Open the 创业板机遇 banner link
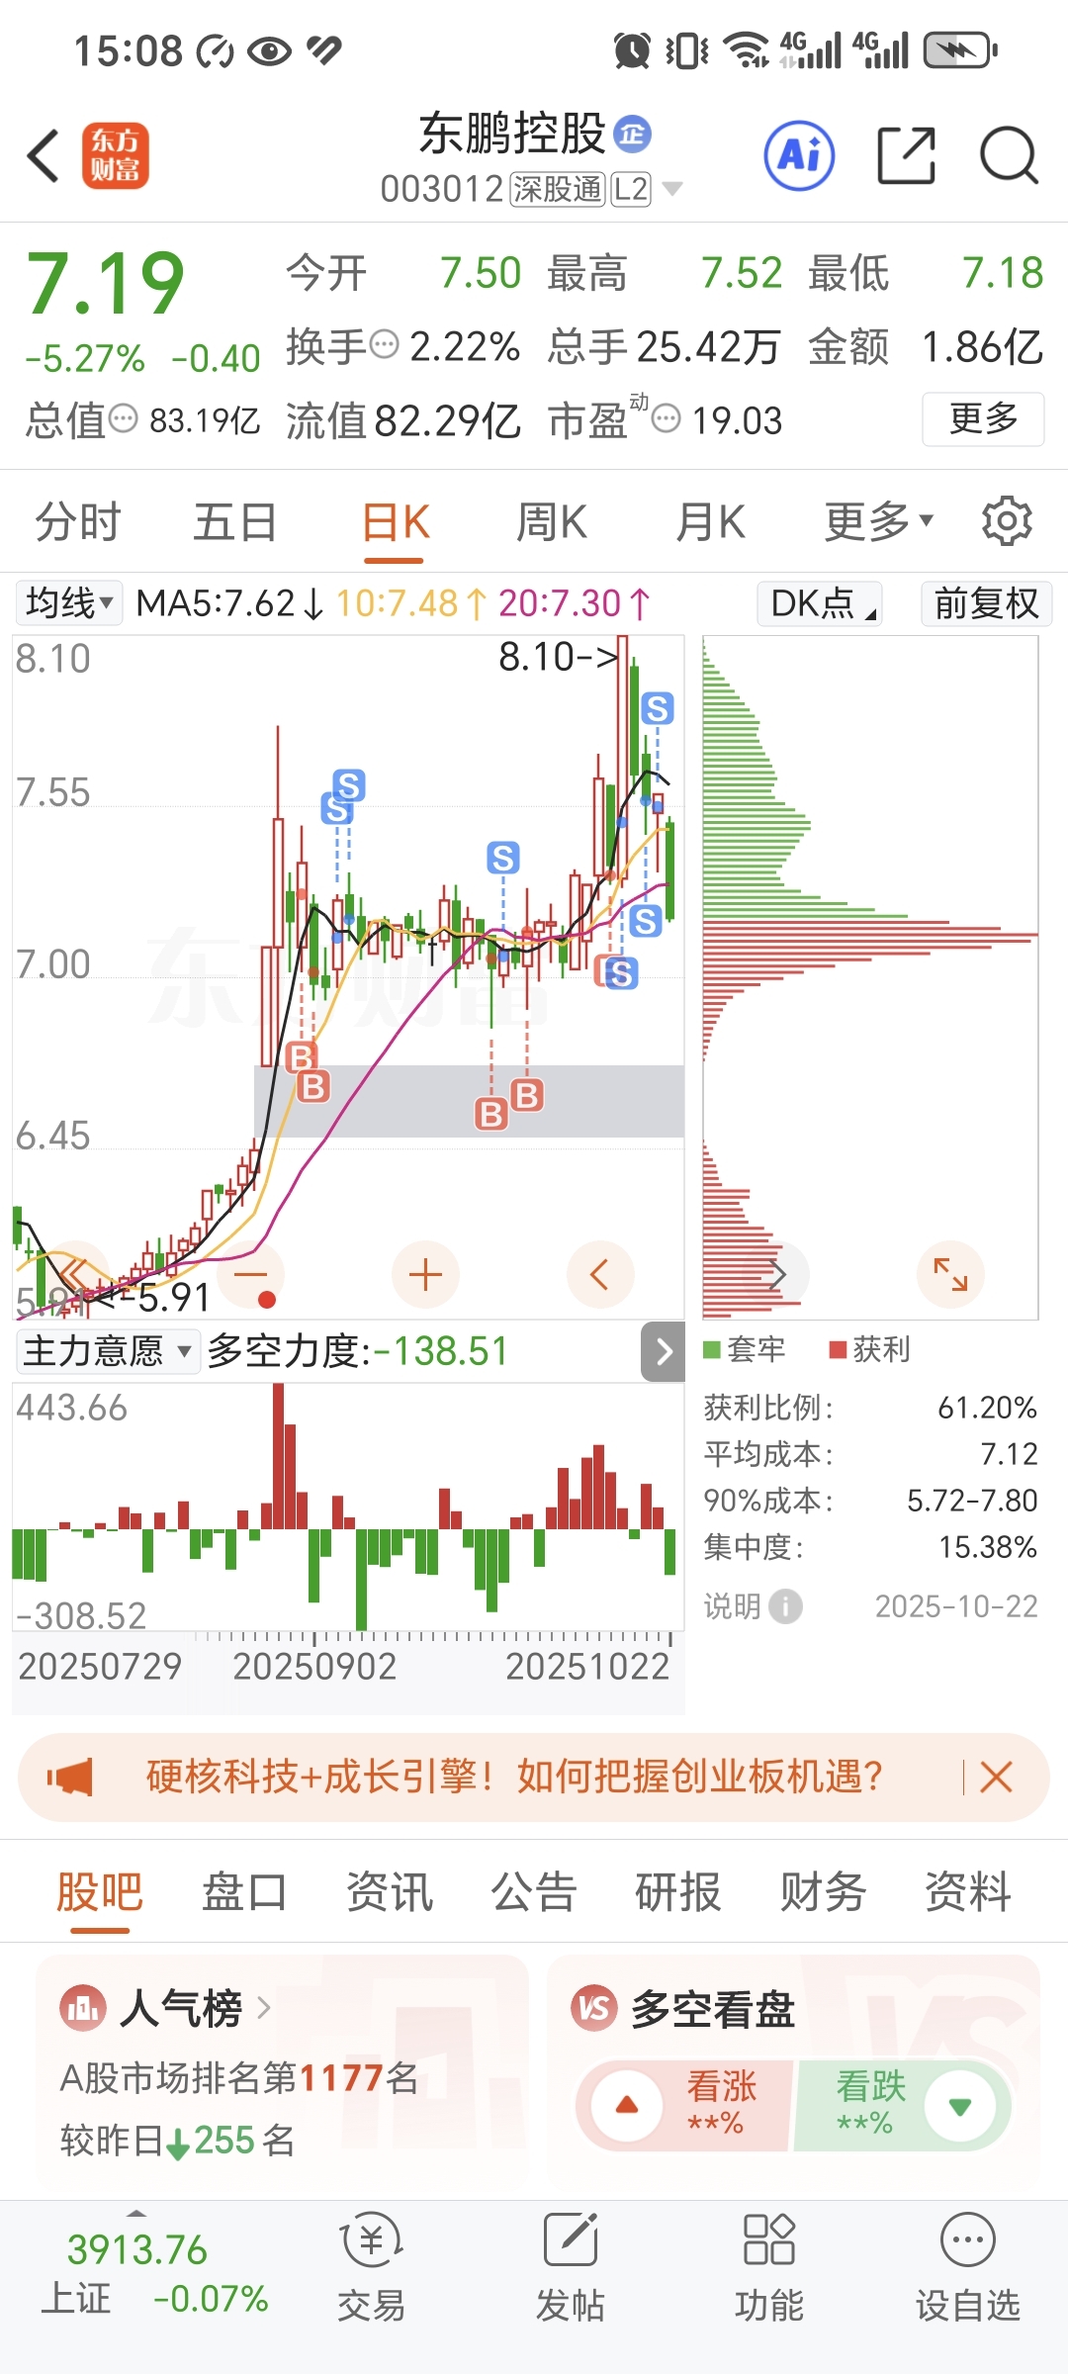This screenshot has width=1068, height=2374. point(514,1778)
